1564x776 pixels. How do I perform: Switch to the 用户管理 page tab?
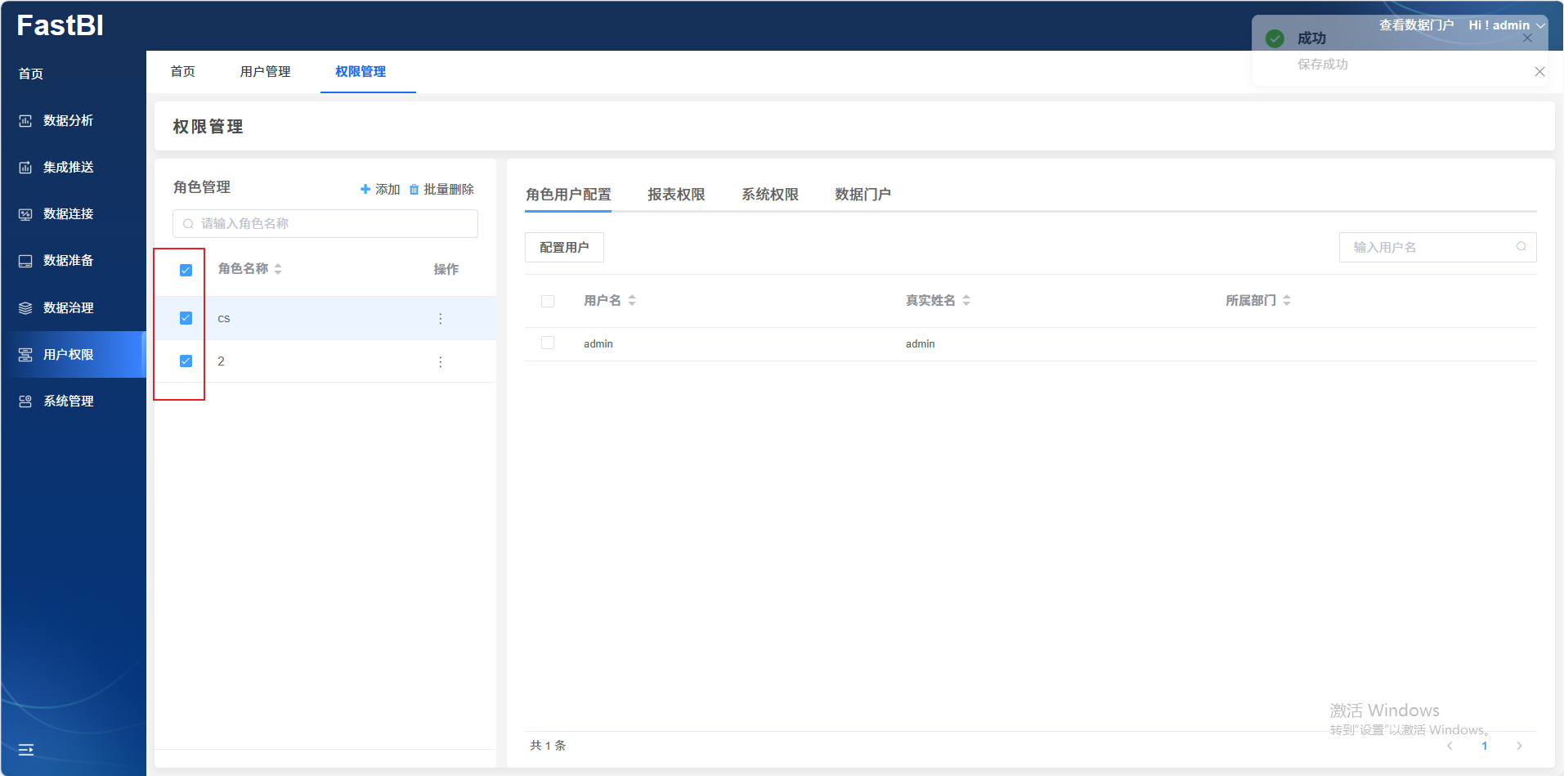pos(265,72)
